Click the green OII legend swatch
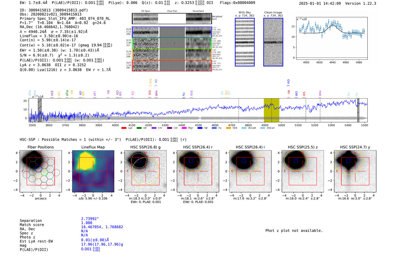This screenshot has width=396, height=269. [139, 128]
